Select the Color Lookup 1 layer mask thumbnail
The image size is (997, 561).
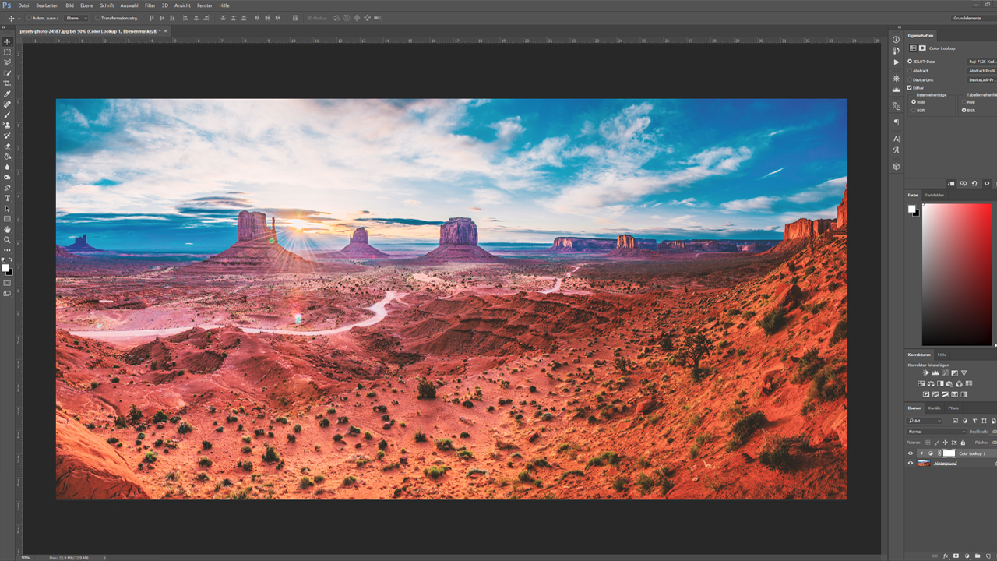[x=949, y=453]
